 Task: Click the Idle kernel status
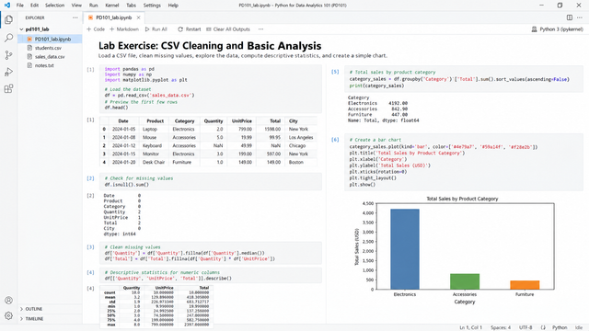click(x=579, y=327)
